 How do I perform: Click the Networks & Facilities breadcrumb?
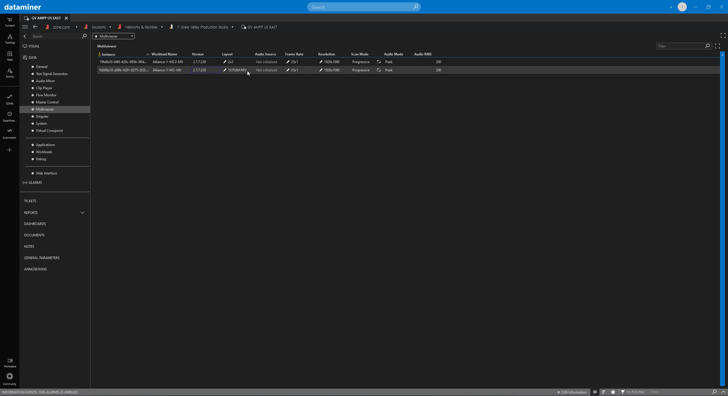pos(141,27)
